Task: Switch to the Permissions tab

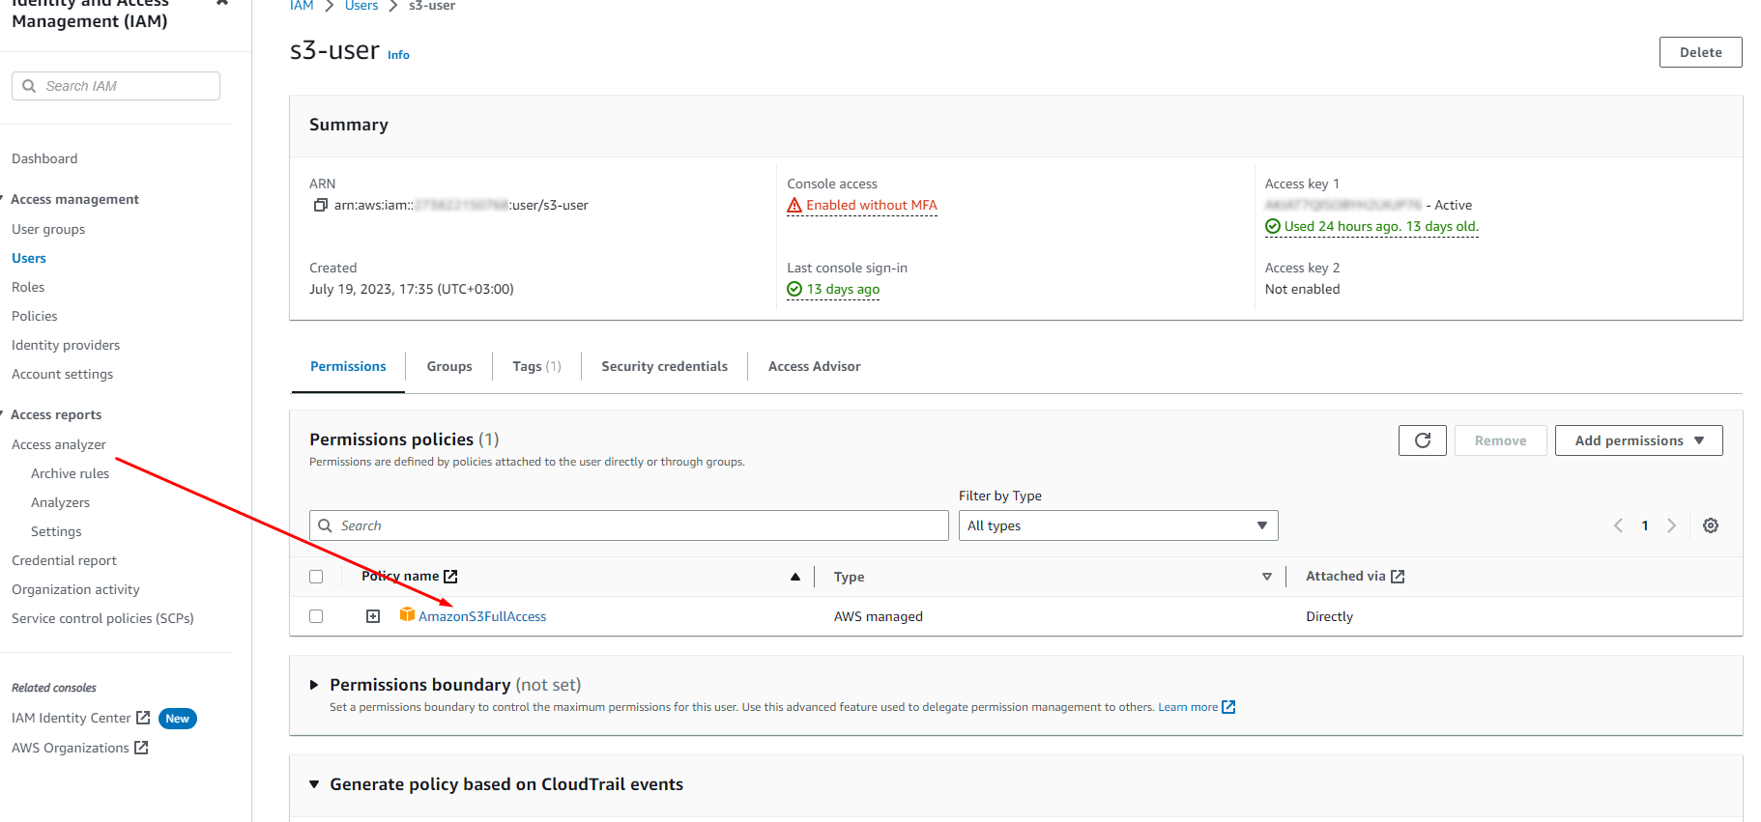Action: point(348,366)
